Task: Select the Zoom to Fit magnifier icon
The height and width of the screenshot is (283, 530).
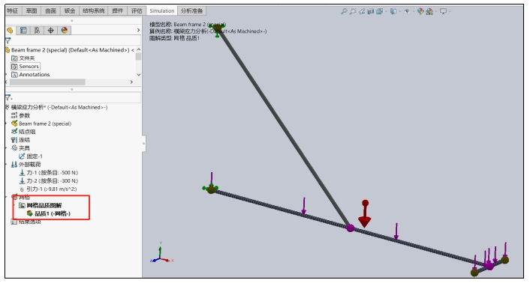Action: (x=344, y=11)
